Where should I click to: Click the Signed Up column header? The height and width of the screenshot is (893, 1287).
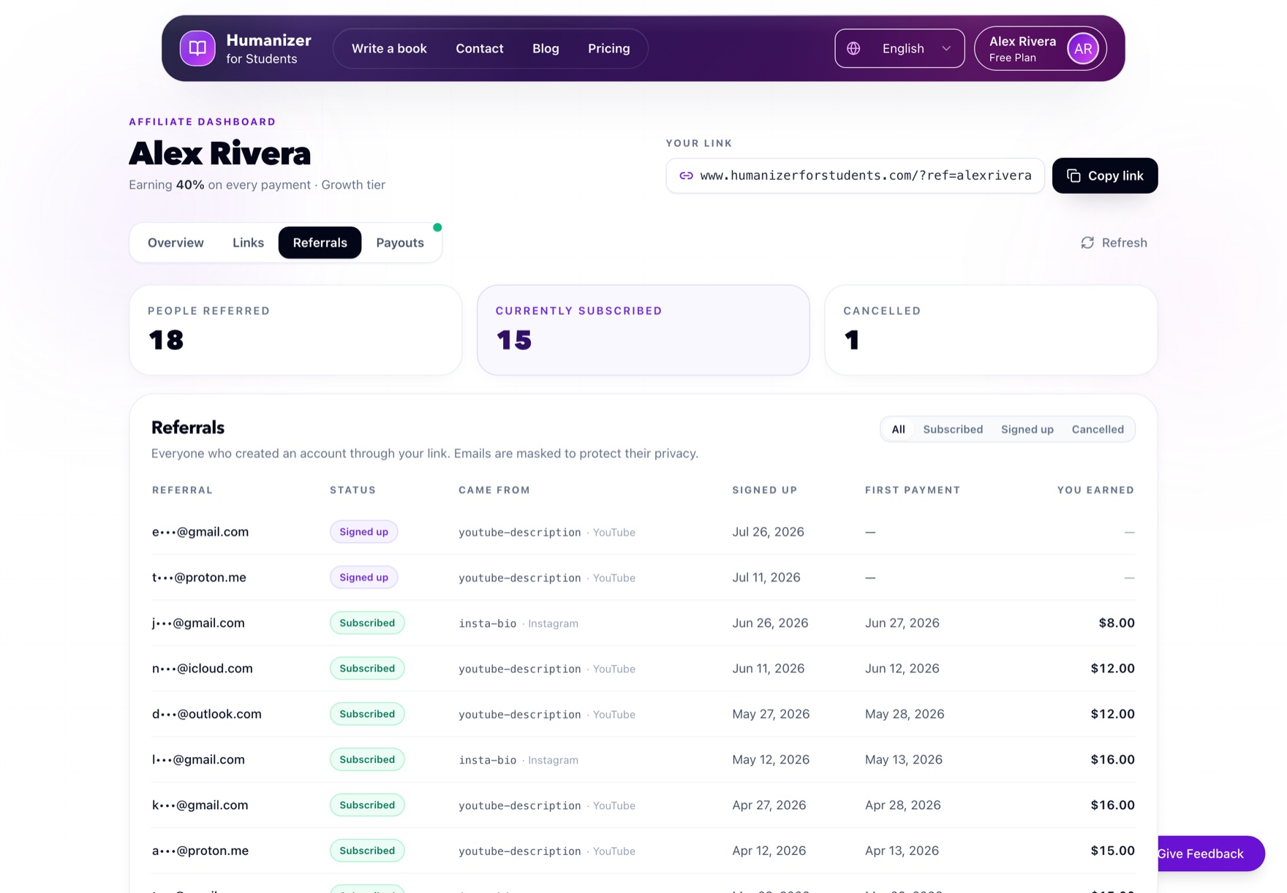(765, 490)
